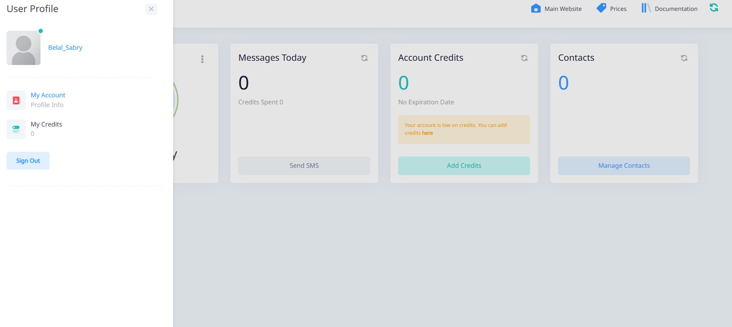
Task: Click the 'Contacts' card heading
Action: pos(576,58)
